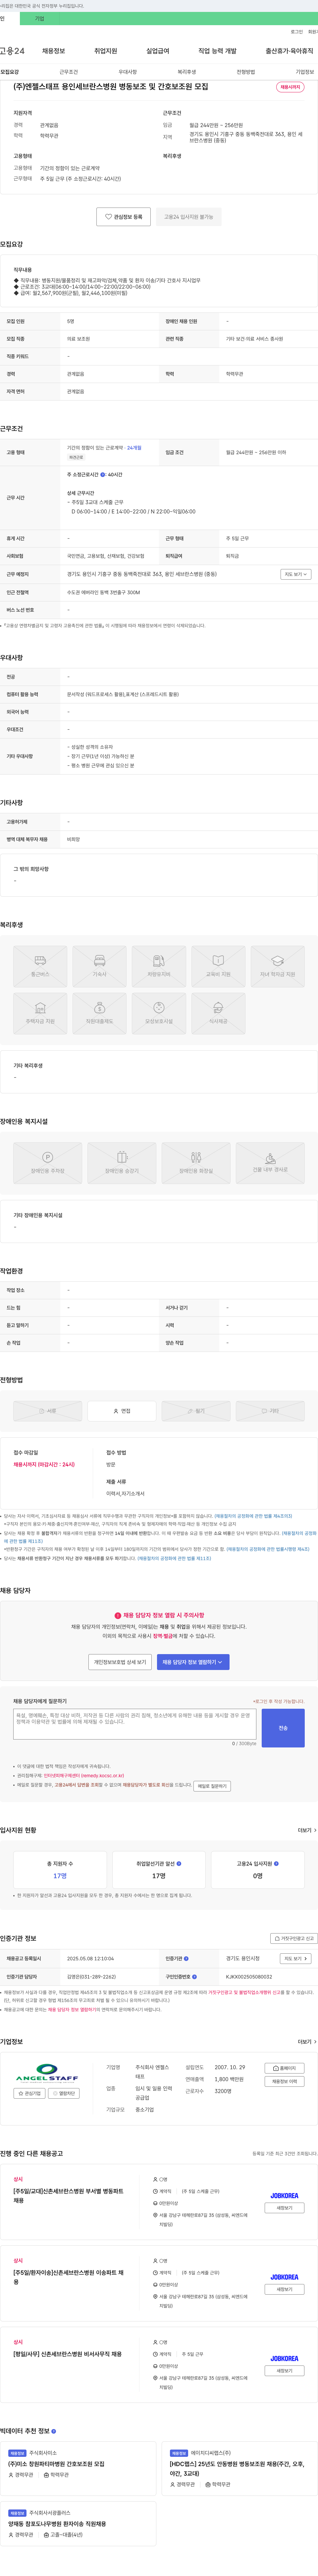Jump to the 복리후생 section tab
Image resolution: width=318 pixels, height=2576 pixels.
click(x=187, y=72)
